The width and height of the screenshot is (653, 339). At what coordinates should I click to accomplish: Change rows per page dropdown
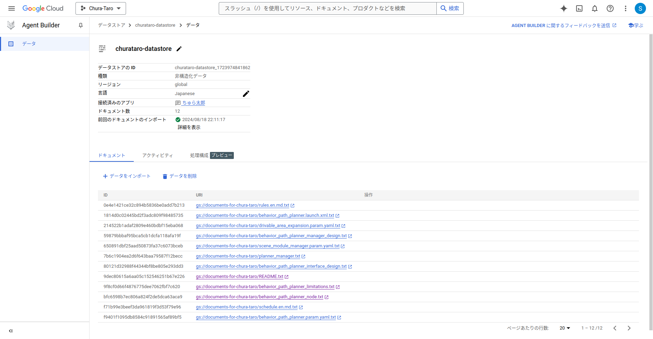tap(565, 328)
